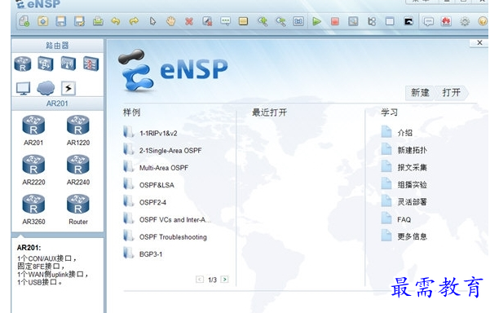Click the fit to screen icon
This screenshot has width=490, height=313.
click(x=298, y=21)
